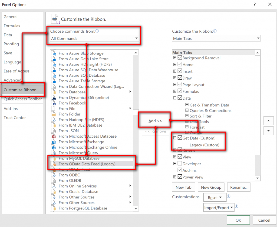Open the Import/Export dropdown
This screenshot has height=227, width=277.
[219, 208]
